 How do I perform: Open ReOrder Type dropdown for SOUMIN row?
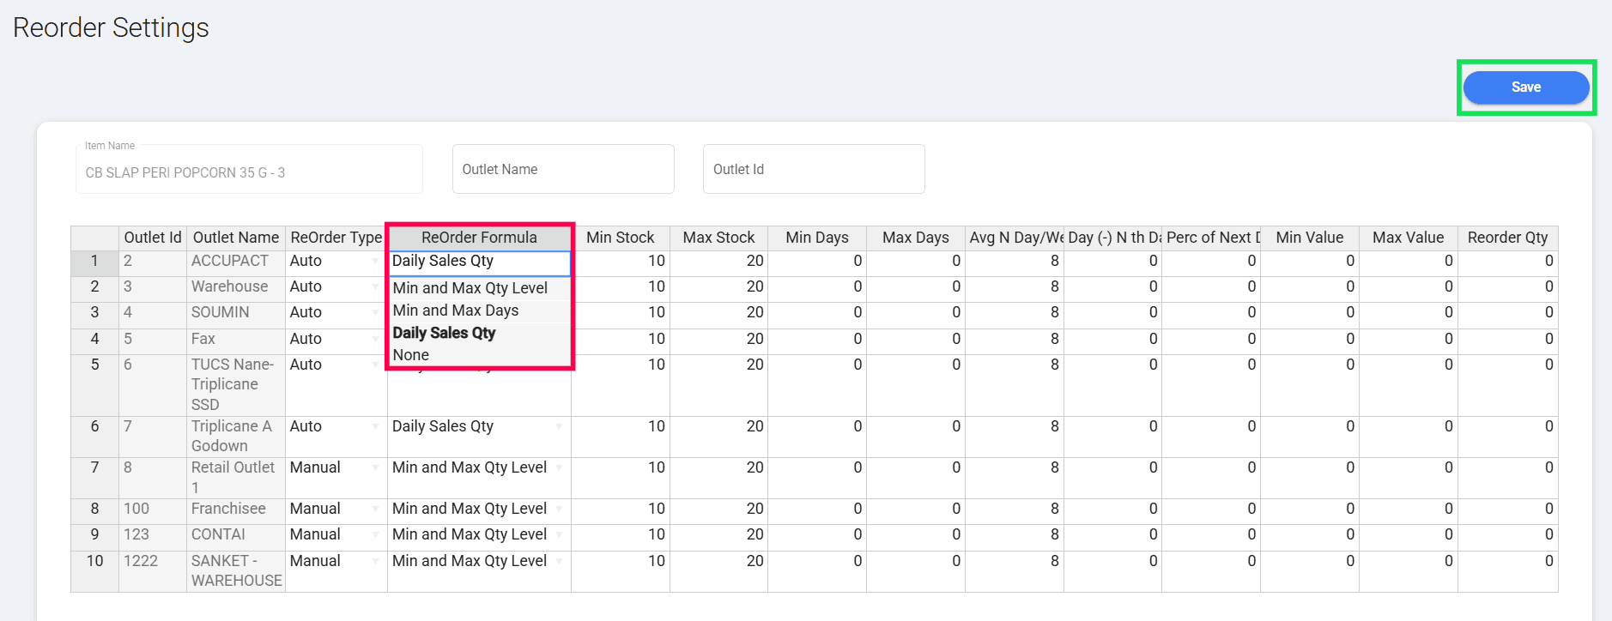point(375,313)
